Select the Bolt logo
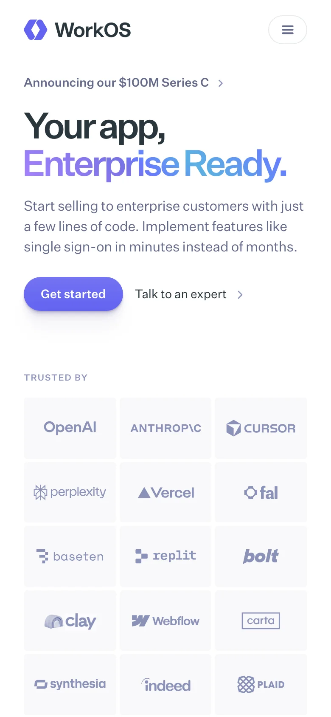The image size is (331, 717). coord(261,556)
